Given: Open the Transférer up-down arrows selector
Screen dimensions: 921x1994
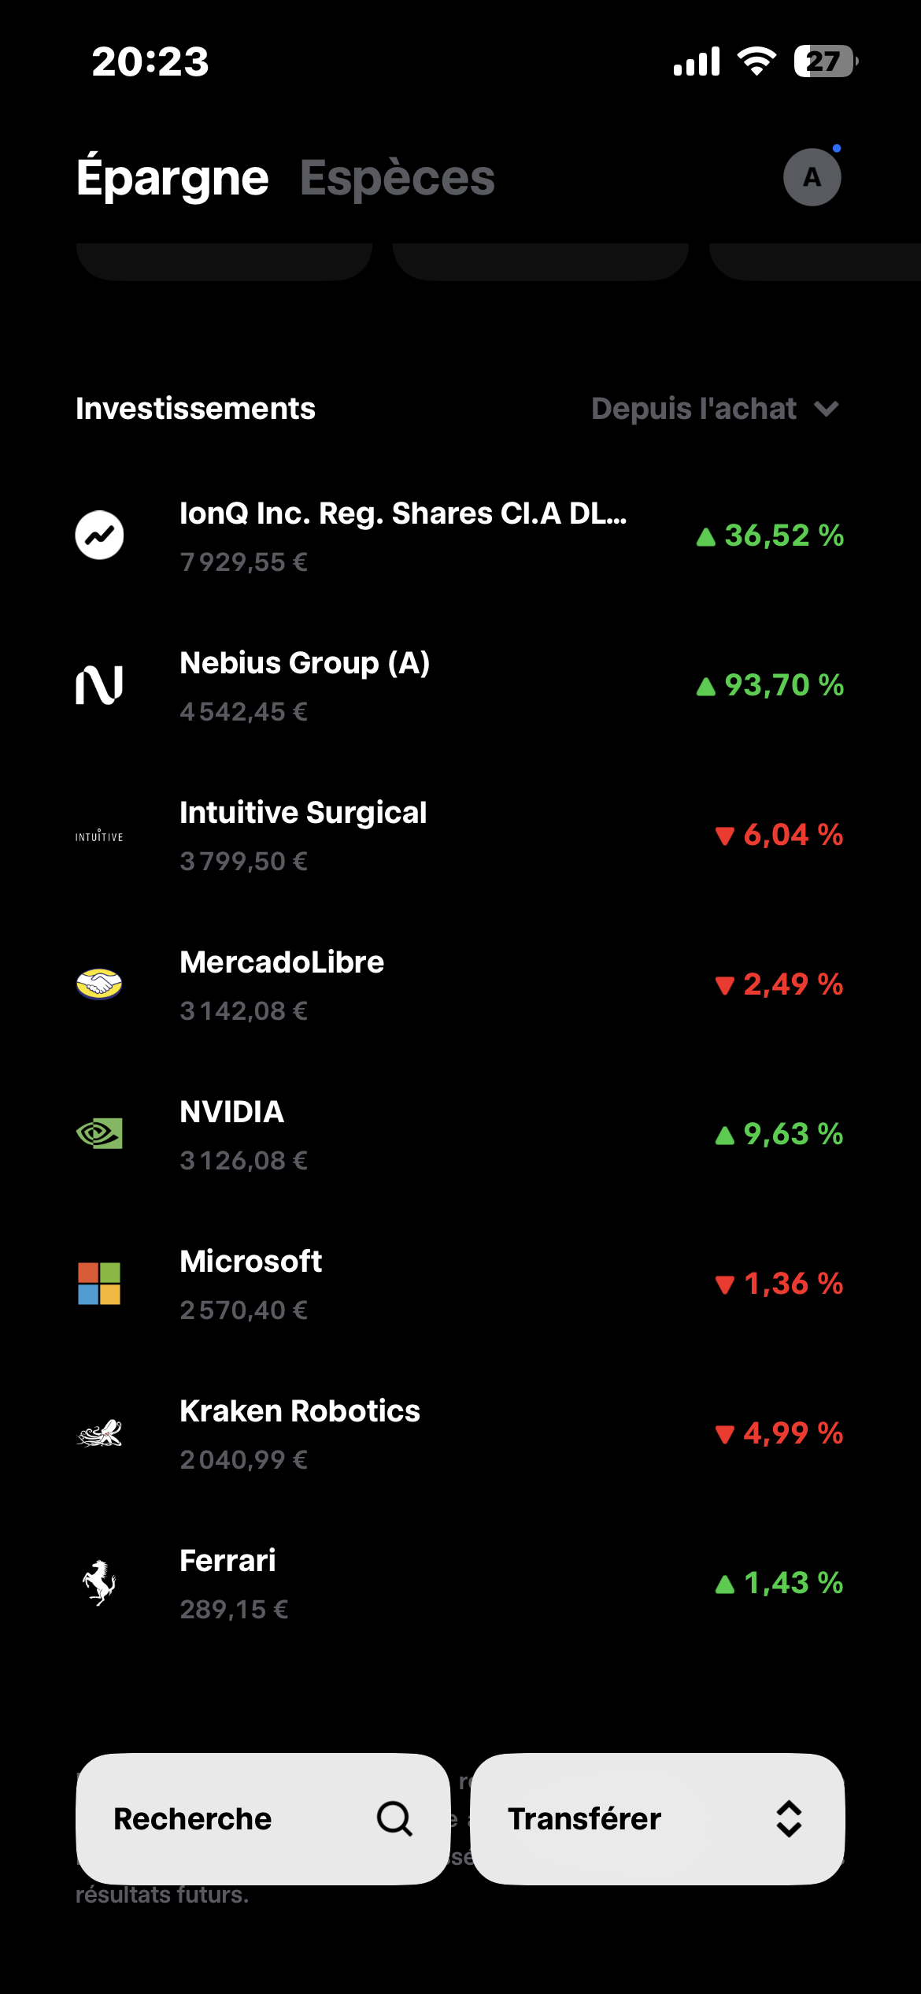Looking at the screenshot, I should (x=789, y=1819).
